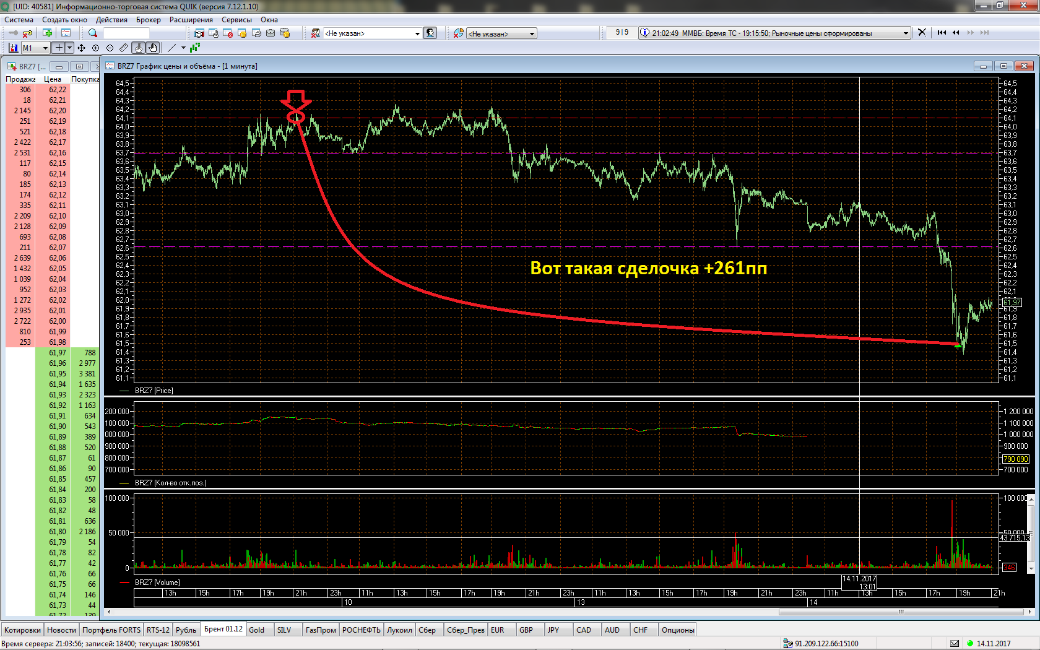1040x650 pixels.
Task: Open the Окна menu
Action: pyautogui.click(x=269, y=20)
